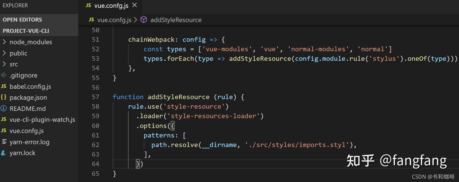Screen dimensions: 459x182
Task: Click the cube symbol icon in the breadcrumb
Action: pyautogui.click(x=144, y=20)
